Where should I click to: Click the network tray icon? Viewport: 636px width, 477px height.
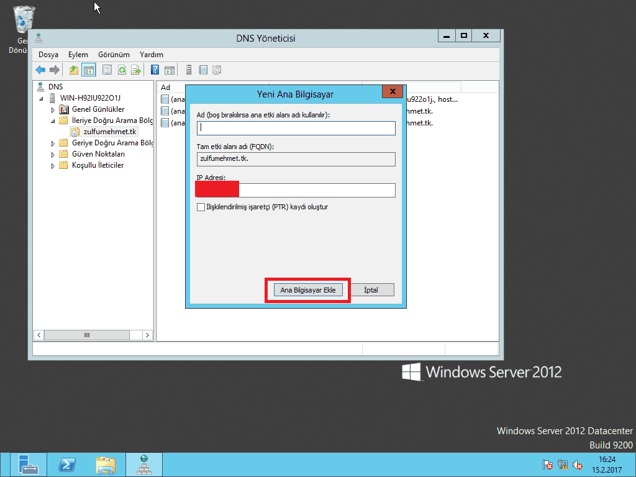563,465
